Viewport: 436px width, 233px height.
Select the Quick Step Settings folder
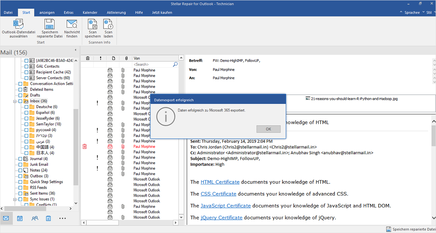46,182
